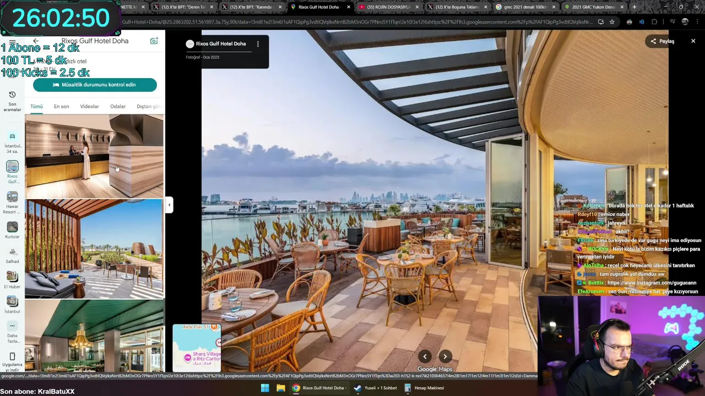Click the instagram.com/gugucann link in chat

[652, 283]
